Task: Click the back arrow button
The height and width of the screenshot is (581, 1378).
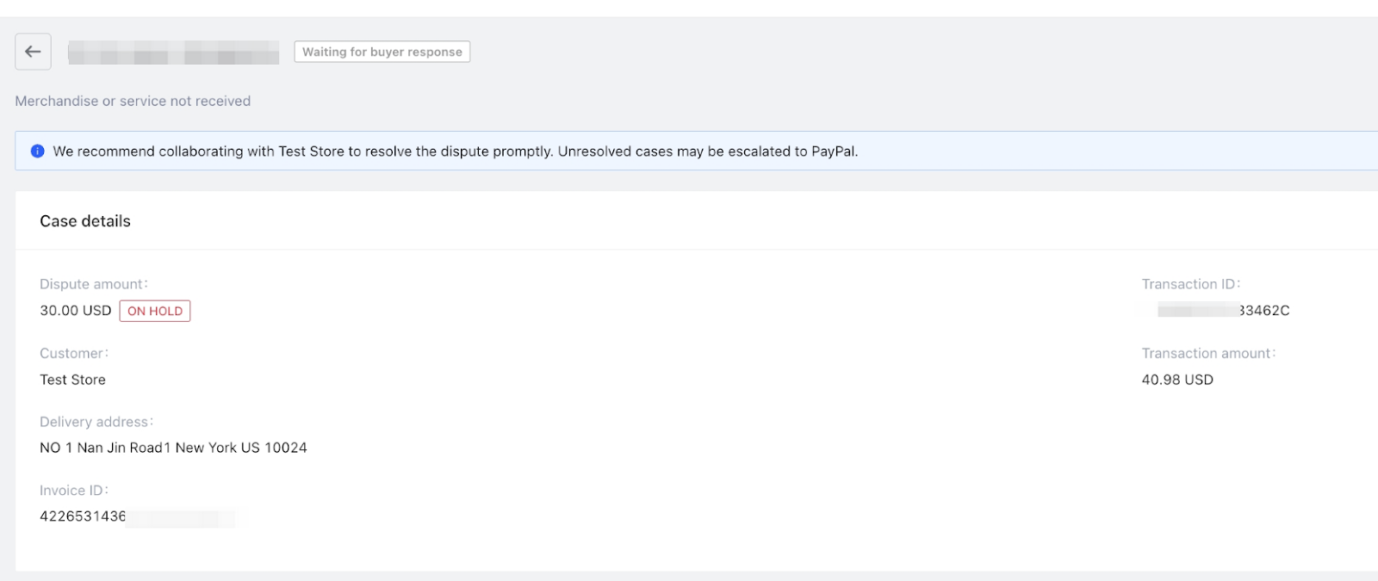Action: 33,52
